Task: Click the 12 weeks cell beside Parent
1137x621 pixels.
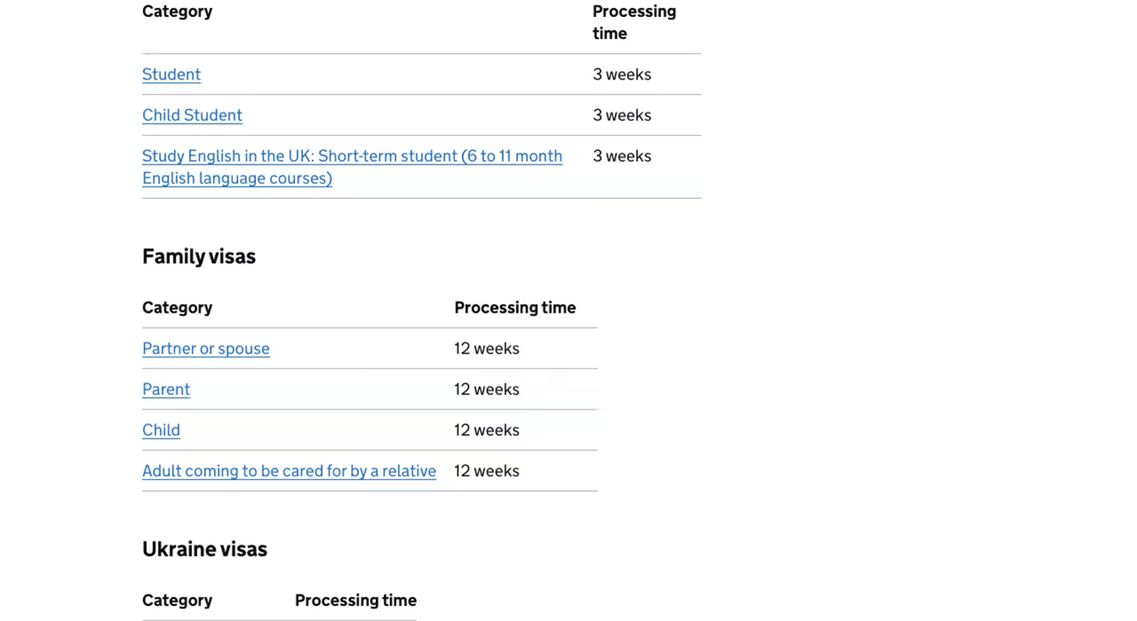Action: point(486,389)
